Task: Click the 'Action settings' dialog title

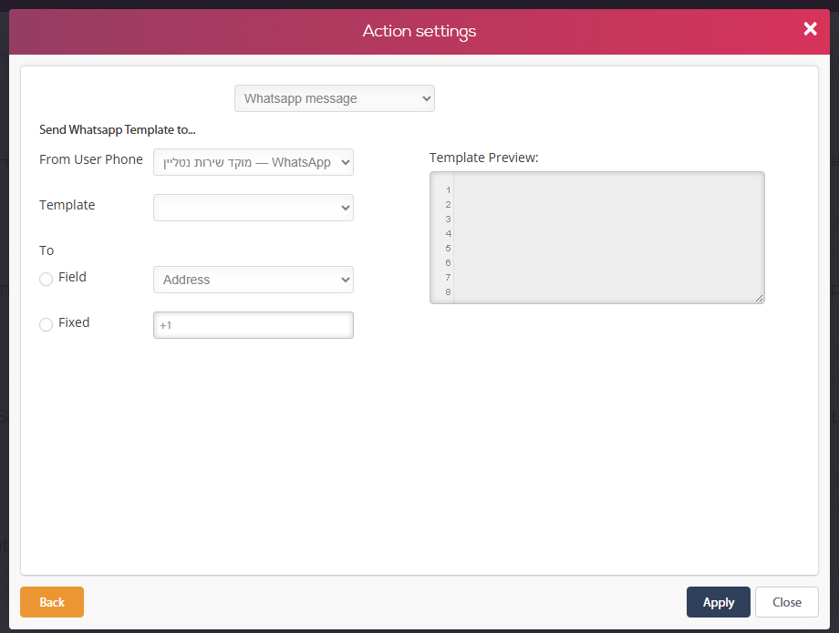Action: pyautogui.click(x=419, y=31)
